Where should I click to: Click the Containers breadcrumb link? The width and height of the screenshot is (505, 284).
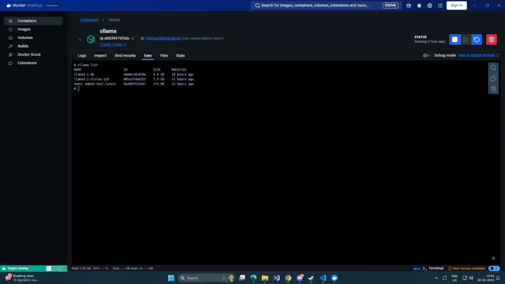coord(89,20)
